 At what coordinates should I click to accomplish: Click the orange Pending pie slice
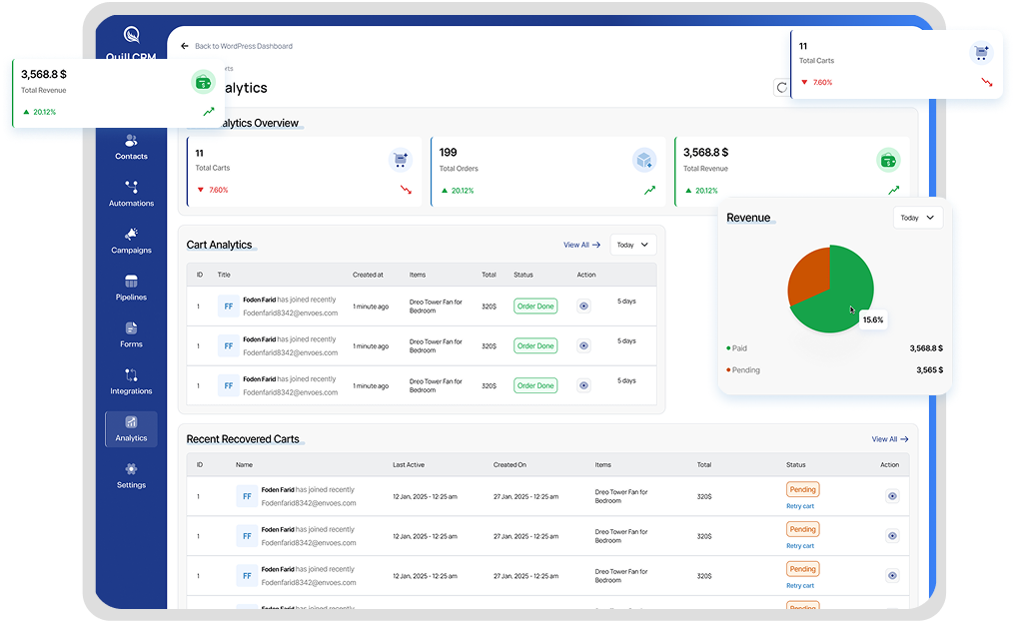pos(807,277)
